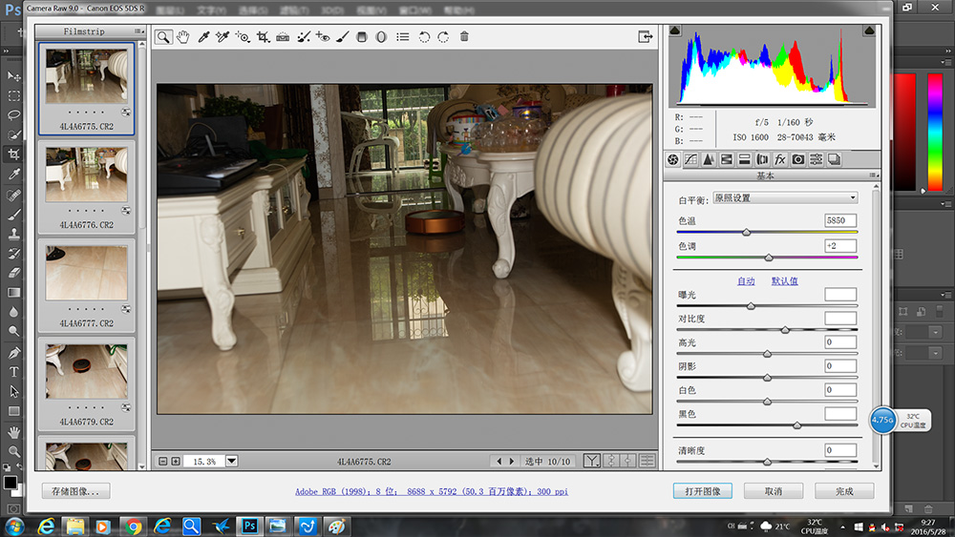955x537 pixels.
Task: Select the Hand tool in Camera Raw toolbar
Action: [x=181, y=37]
